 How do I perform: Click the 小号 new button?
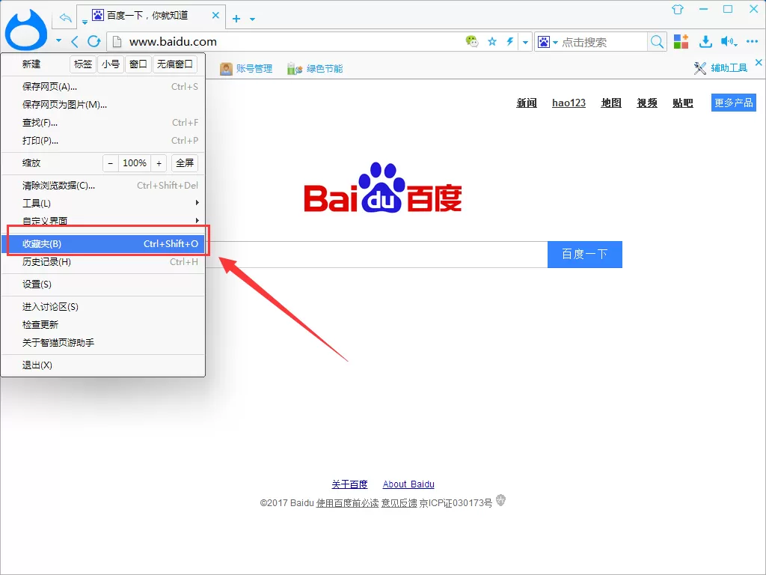click(x=111, y=64)
